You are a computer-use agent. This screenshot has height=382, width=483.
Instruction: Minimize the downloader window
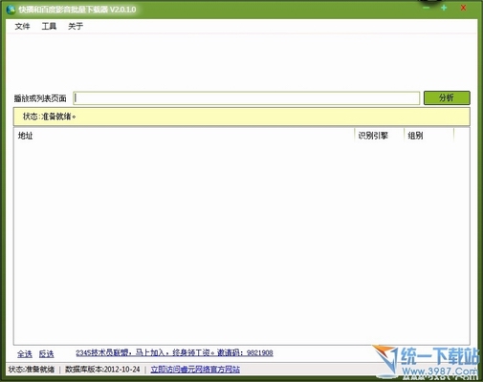(x=427, y=8)
